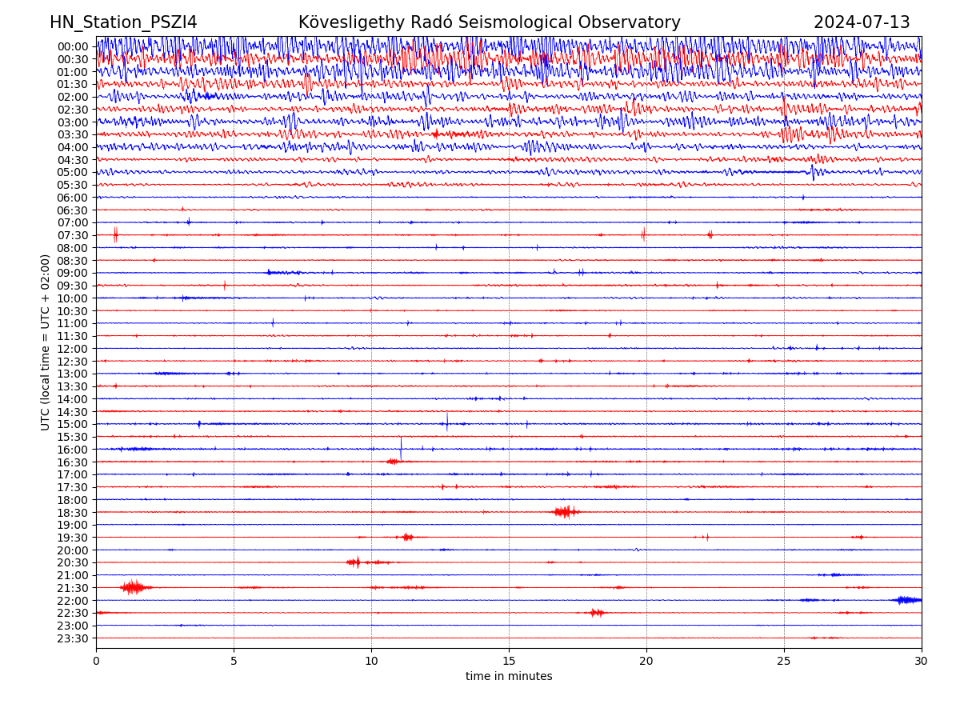
Task: Click the red burst on 16:30 trace
Action: [393, 462]
